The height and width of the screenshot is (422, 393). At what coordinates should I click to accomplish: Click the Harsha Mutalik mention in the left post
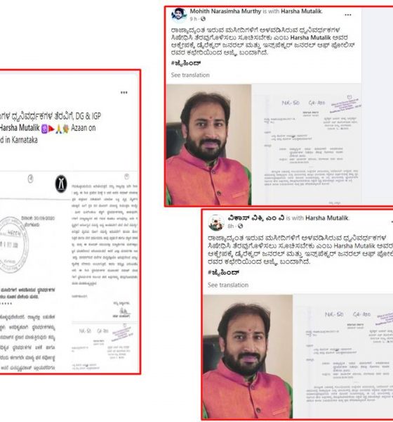[20, 128]
